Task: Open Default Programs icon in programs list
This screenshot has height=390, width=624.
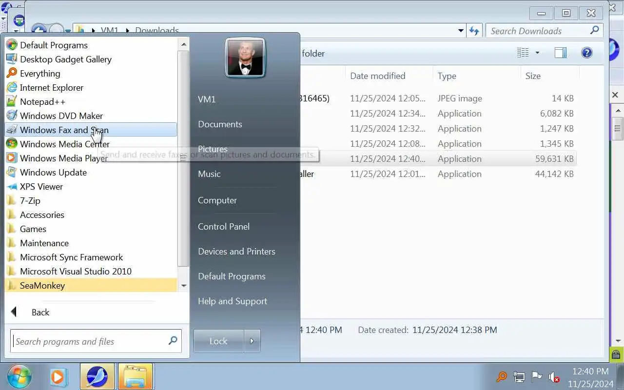Action: tap(12, 45)
